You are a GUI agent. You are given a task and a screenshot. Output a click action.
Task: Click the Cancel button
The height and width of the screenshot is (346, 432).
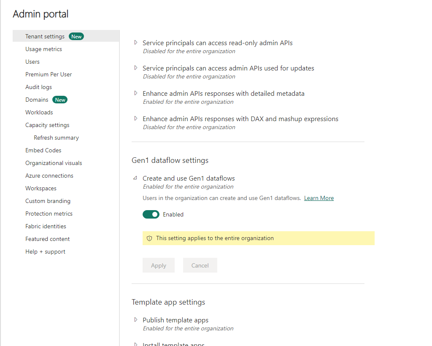click(x=200, y=265)
